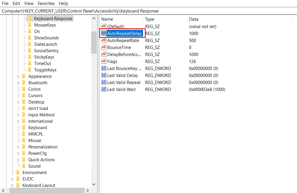Click the StickyKeys folder icon
Screen dimensions: 297x193
click(29, 57)
